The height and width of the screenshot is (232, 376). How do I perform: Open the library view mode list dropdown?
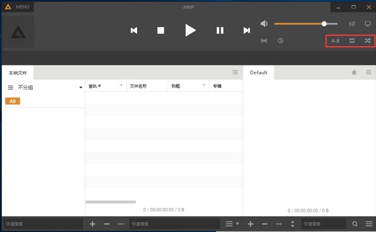pyautogui.click(x=232, y=224)
